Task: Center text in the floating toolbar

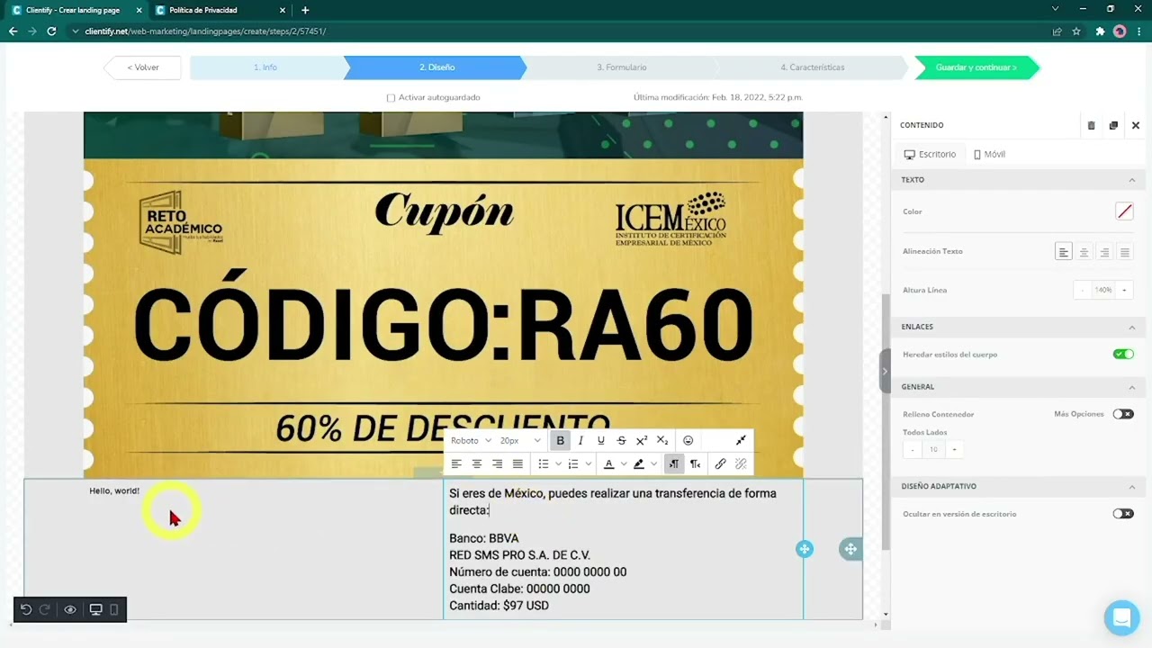Action: [477, 464]
